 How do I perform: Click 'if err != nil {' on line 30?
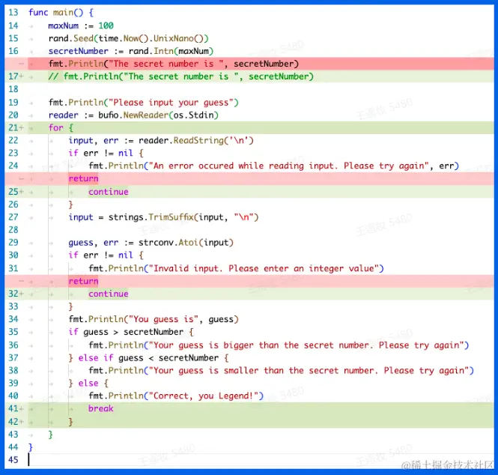coord(106,255)
